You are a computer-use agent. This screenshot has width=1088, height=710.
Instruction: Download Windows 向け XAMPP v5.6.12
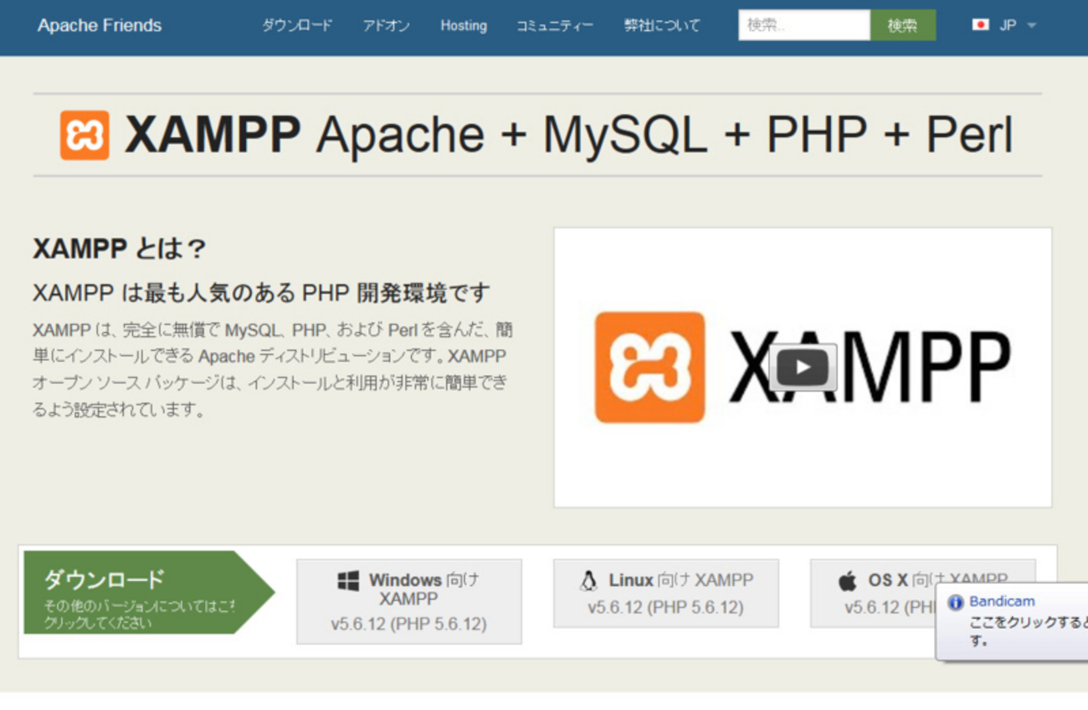point(409,601)
